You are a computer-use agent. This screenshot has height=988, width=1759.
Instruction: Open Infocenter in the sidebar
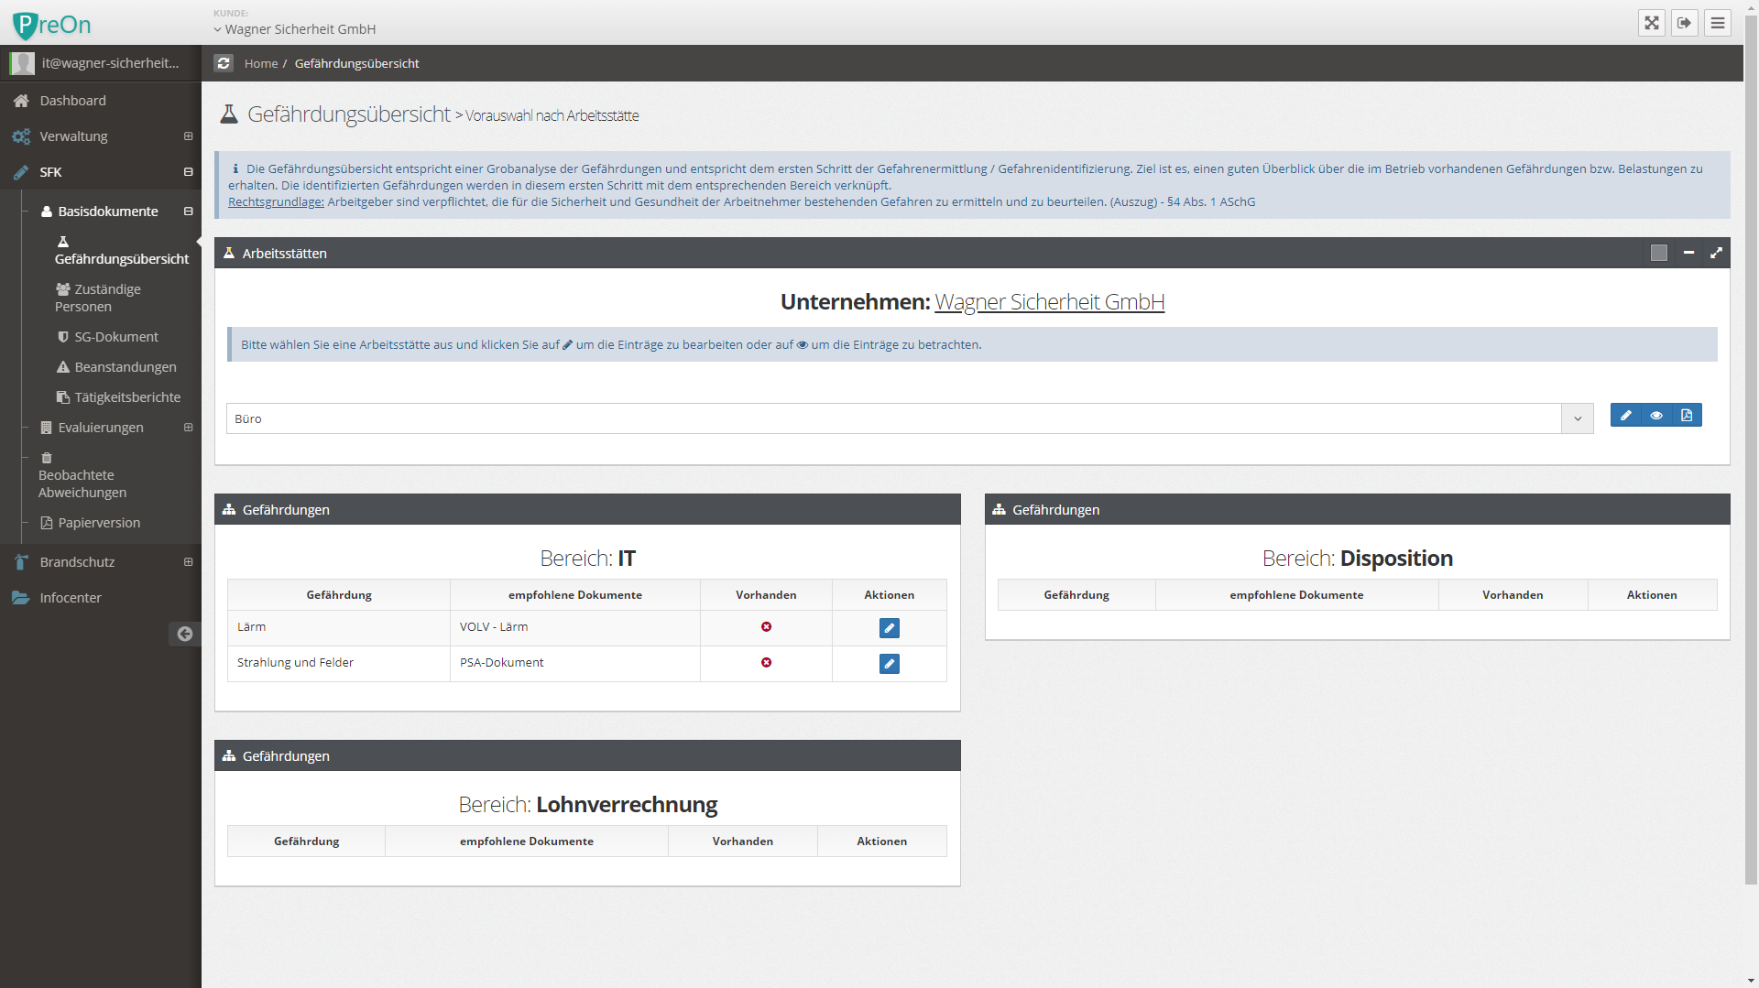tap(71, 598)
